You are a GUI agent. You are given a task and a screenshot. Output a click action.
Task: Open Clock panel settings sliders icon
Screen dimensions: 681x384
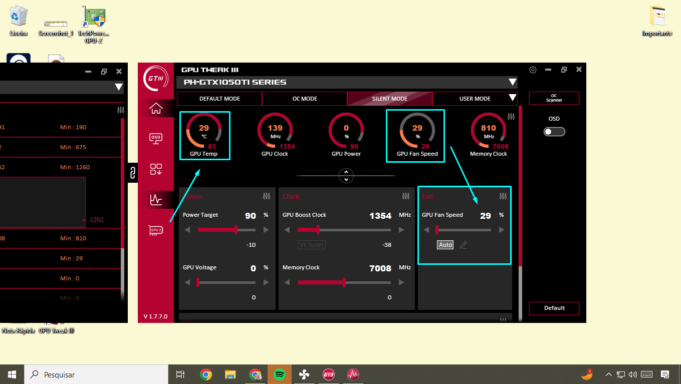pos(406,196)
